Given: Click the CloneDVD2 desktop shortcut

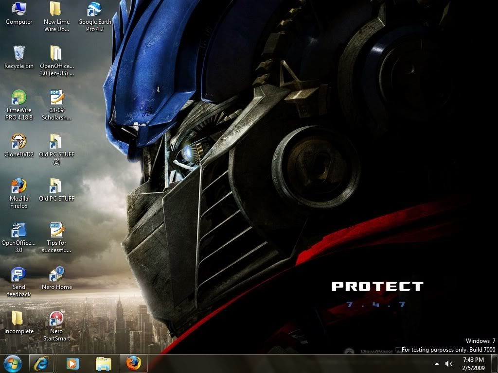Looking at the screenshot, I should (19, 142).
